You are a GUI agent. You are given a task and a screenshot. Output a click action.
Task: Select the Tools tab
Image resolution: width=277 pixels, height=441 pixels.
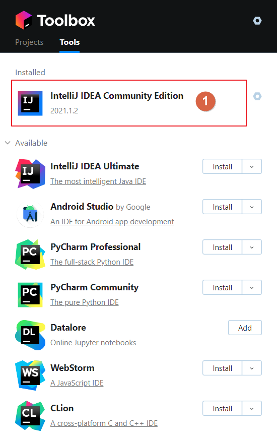coord(70,42)
